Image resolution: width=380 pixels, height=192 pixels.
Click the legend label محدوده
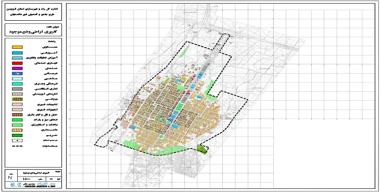coord(49,146)
